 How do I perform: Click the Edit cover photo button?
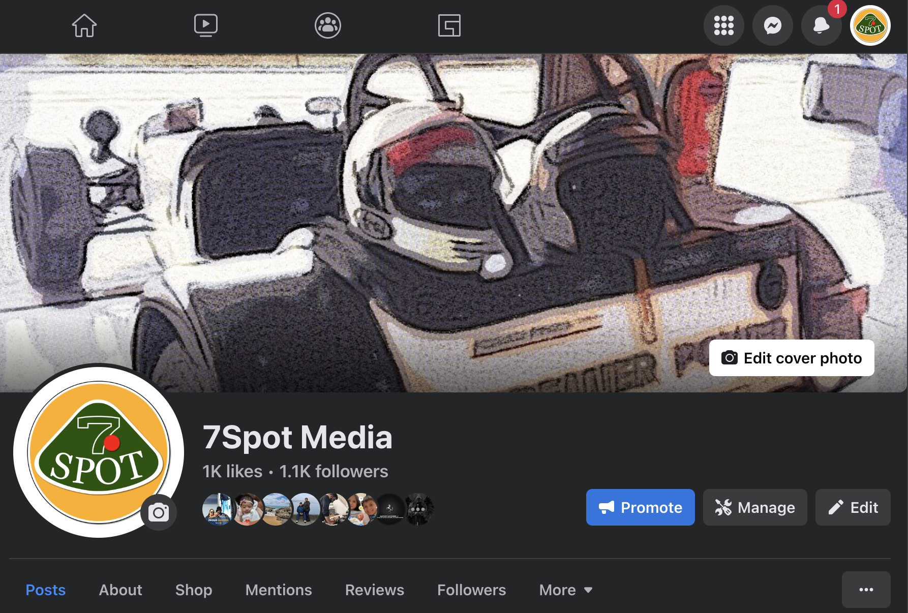coord(792,358)
